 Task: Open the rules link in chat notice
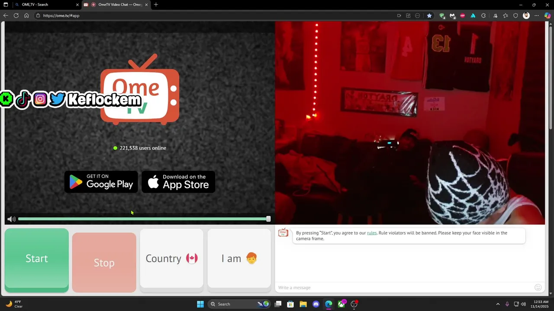[x=372, y=233]
